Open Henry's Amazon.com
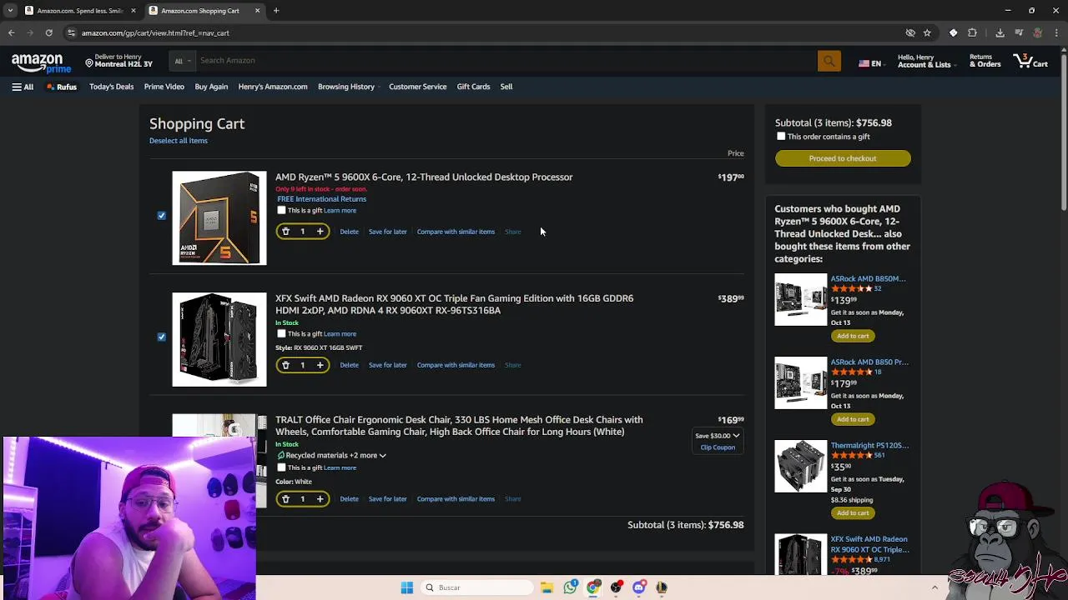 (273, 87)
